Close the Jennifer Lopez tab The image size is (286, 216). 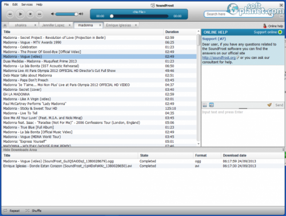pos(70,25)
